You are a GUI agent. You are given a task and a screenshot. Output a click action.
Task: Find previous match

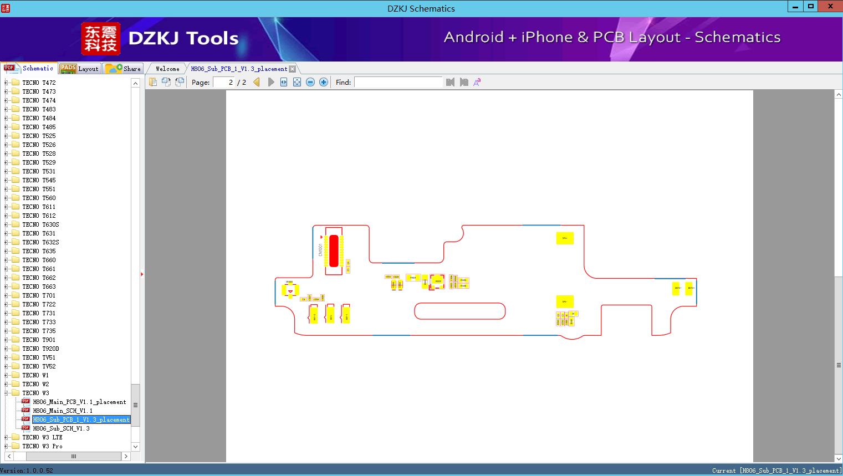[x=450, y=82]
